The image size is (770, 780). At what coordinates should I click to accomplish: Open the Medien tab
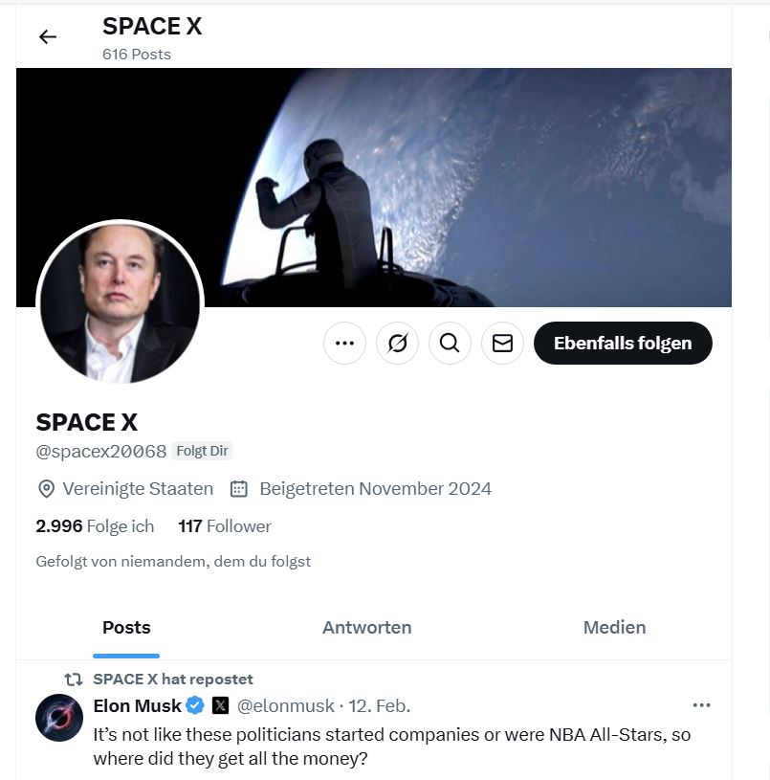(615, 628)
